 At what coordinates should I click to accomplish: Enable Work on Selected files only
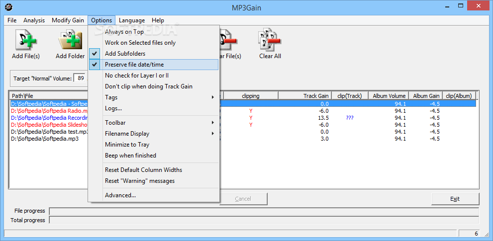pos(153,43)
